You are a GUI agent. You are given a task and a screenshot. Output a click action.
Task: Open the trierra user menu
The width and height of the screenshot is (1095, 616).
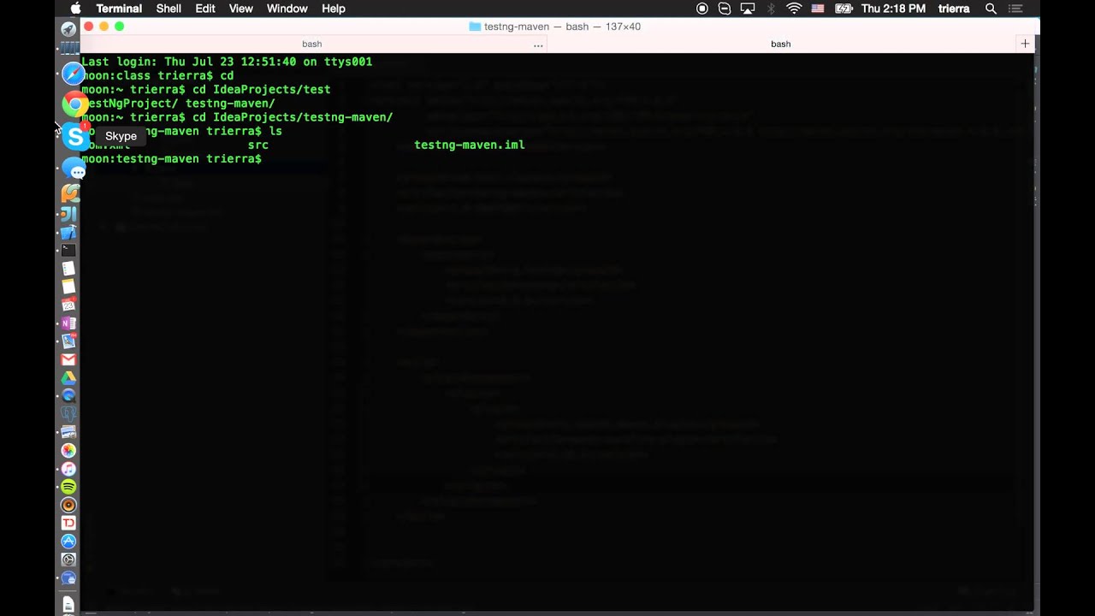click(x=954, y=9)
